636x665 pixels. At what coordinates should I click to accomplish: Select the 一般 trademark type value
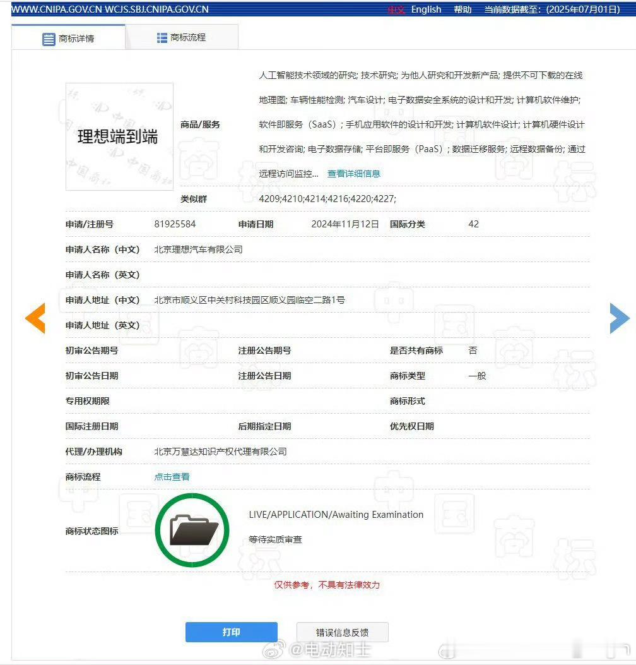point(477,376)
